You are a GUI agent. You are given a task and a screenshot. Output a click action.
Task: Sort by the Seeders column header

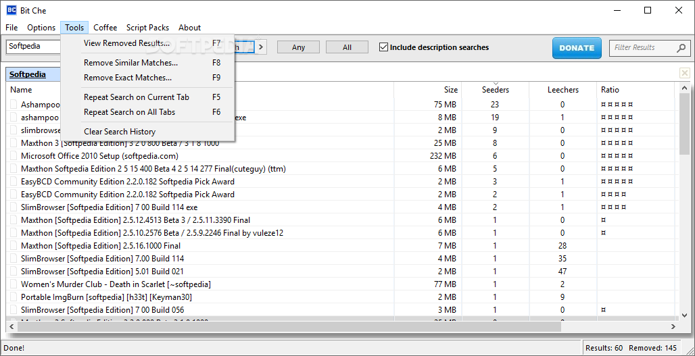pyautogui.click(x=495, y=89)
